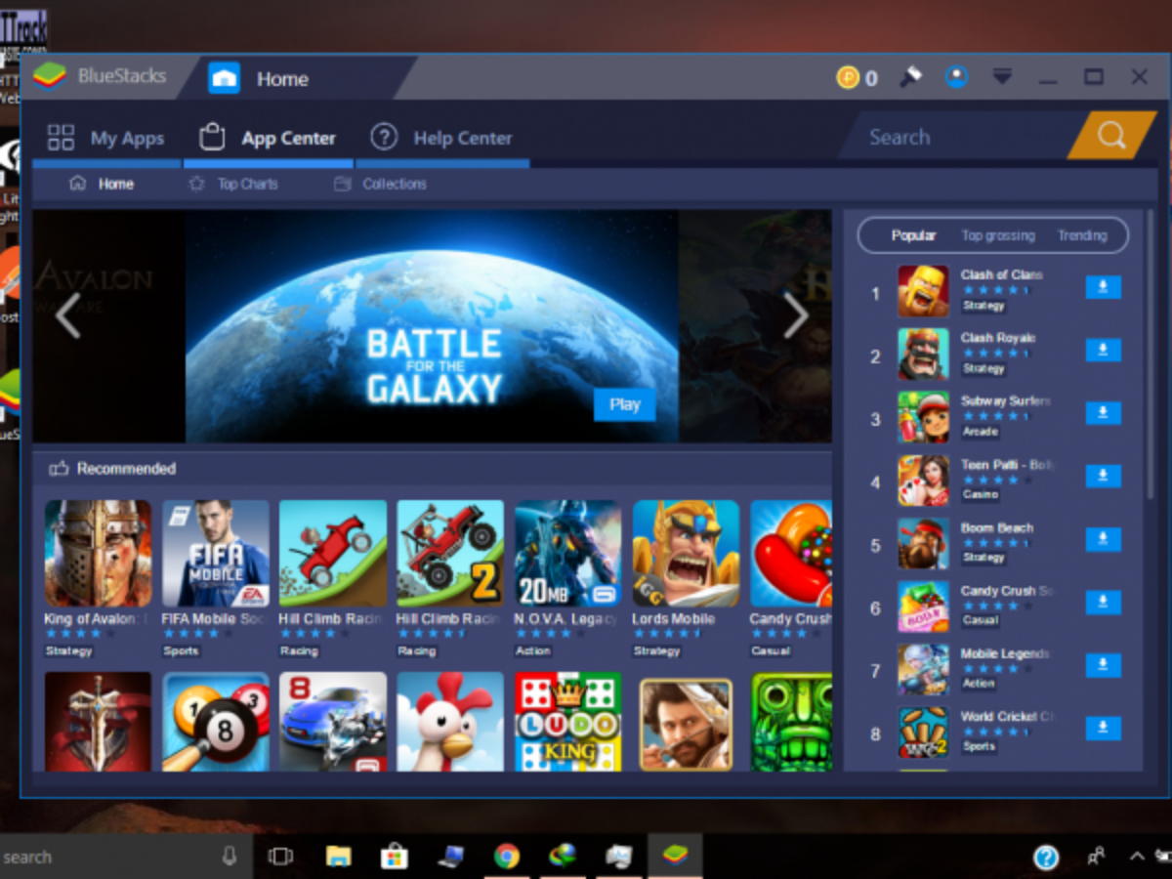The height and width of the screenshot is (879, 1172).
Task: Open File Explorer from the taskbar
Action: point(338,857)
